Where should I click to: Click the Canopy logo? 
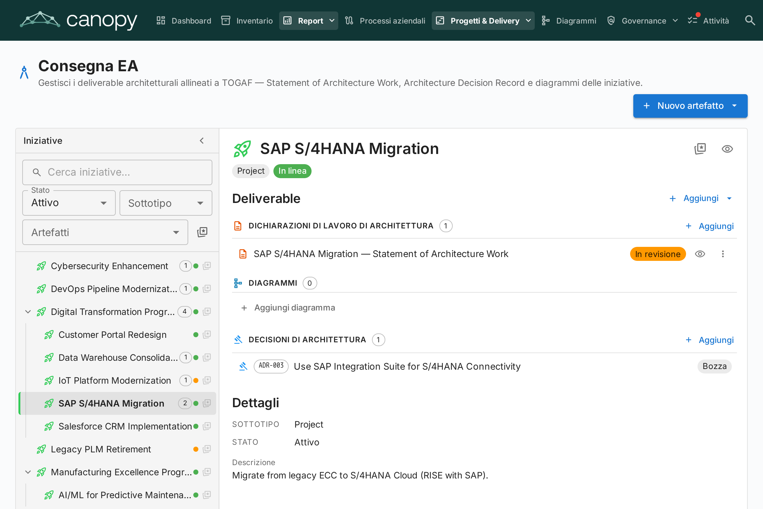pyautogui.click(x=79, y=20)
